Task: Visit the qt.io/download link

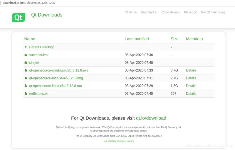Action: click(x=151, y=118)
